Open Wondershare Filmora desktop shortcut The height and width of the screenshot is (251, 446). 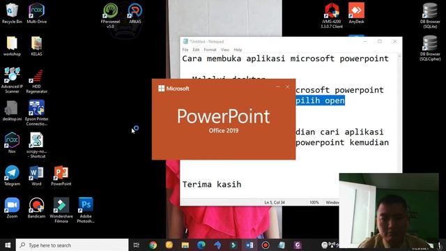(x=61, y=210)
